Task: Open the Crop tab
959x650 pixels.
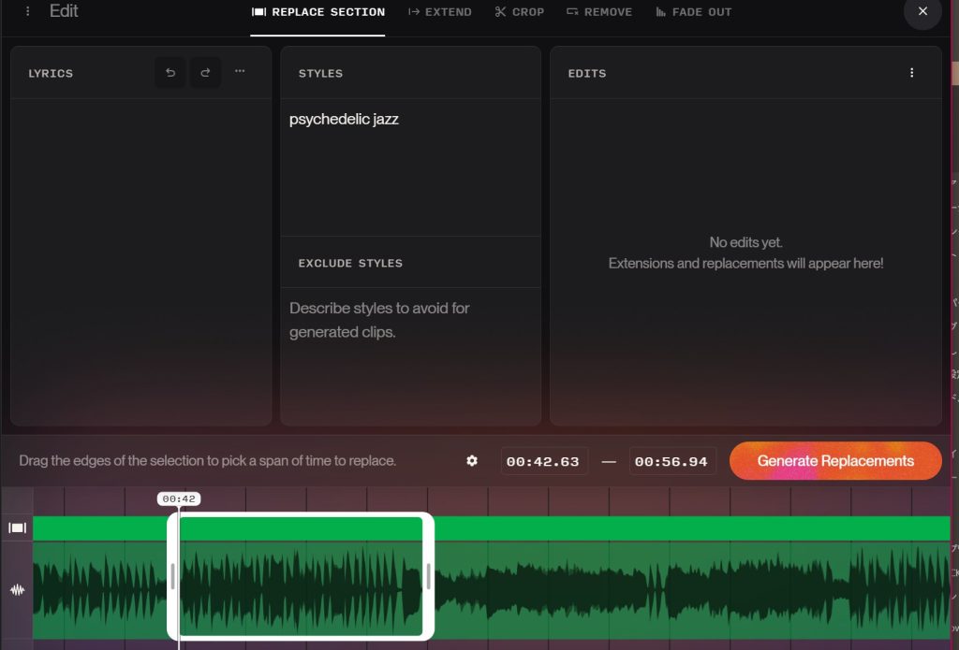Action: tap(519, 12)
